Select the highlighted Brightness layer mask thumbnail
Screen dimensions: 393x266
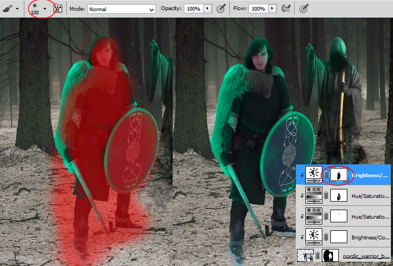pos(339,175)
